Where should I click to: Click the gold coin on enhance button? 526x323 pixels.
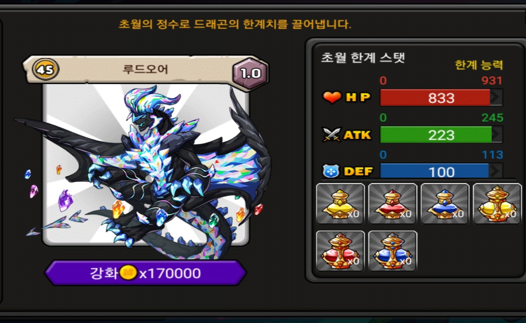click(x=128, y=273)
